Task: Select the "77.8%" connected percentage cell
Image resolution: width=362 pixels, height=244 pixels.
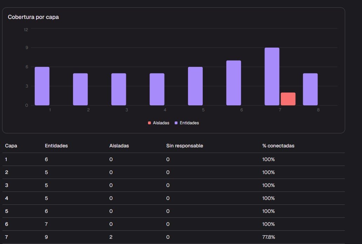Action: pyautogui.click(x=268, y=237)
